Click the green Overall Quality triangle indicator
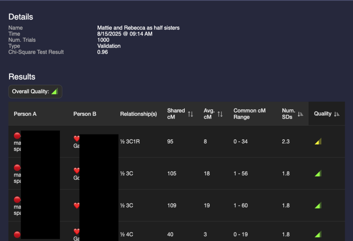 (54, 92)
